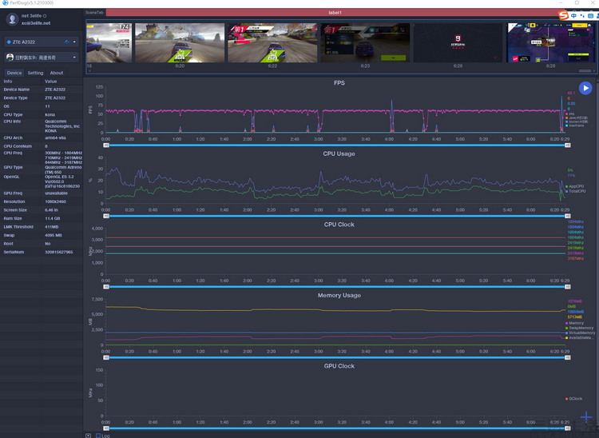Open the screenshot thumbnail at 6:28

[551, 42]
